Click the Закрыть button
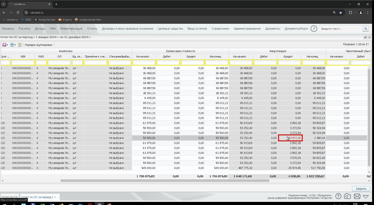The image size is (374, 205). [361, 189]
